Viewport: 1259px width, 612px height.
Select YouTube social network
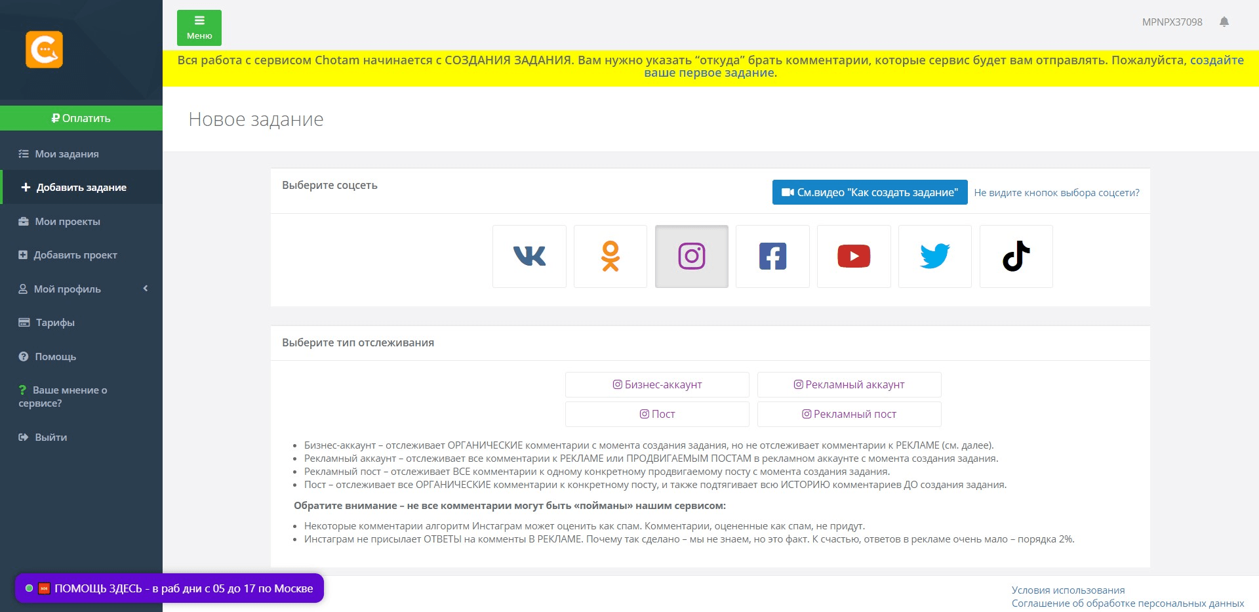click(854, 256)
